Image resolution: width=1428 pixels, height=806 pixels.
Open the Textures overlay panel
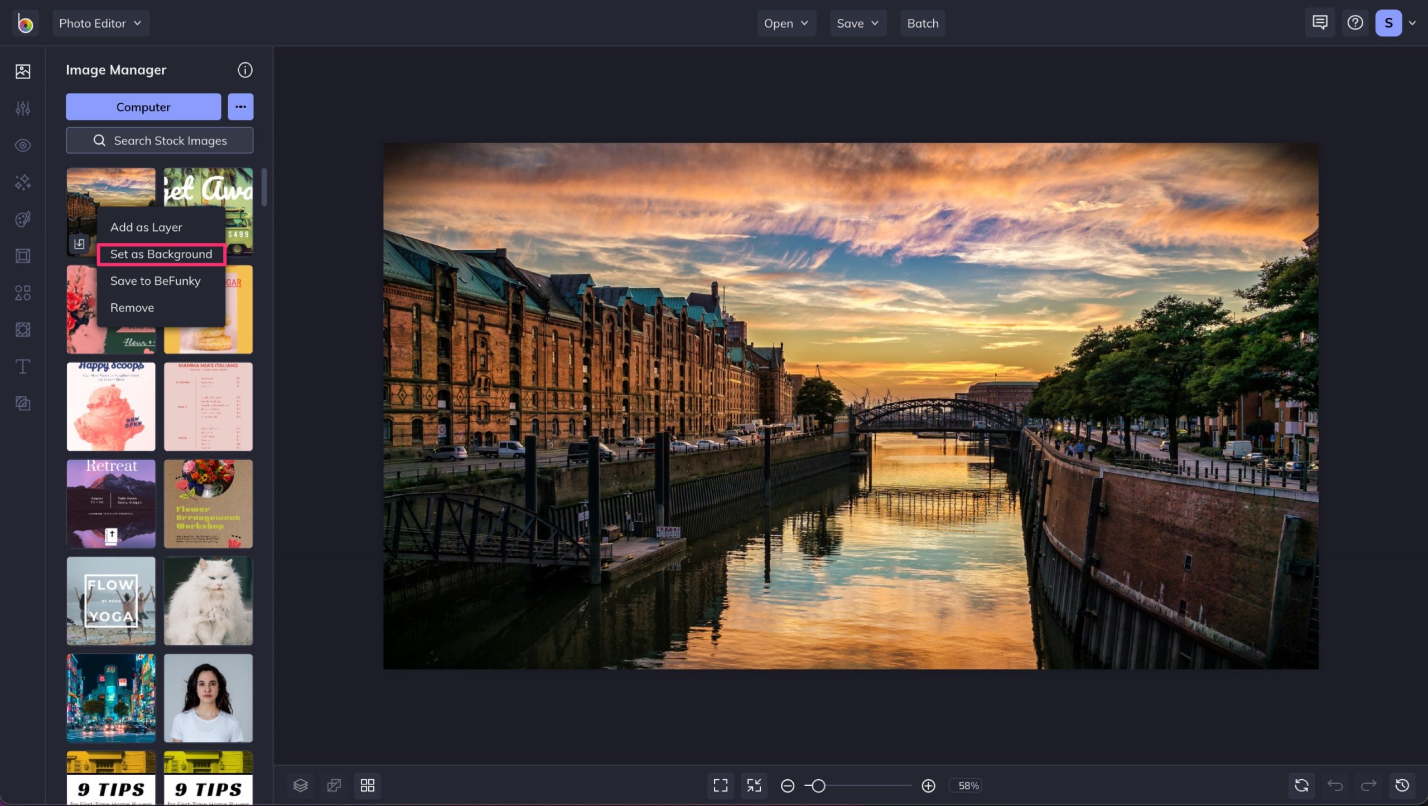(x=23, y=329)
